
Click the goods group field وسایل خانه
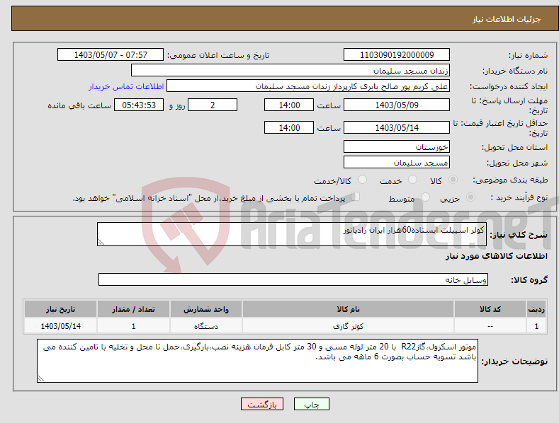click(293, 280)
